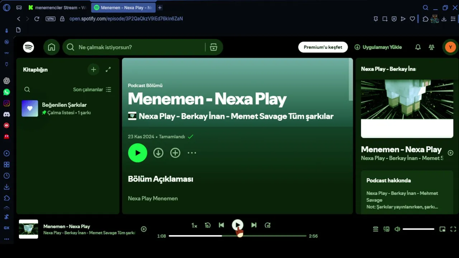The height and width of the screenshot is (258, 459).
Task: Select the 'Menemen - Nexa Play' browser tab
Action: coord(123,8)
